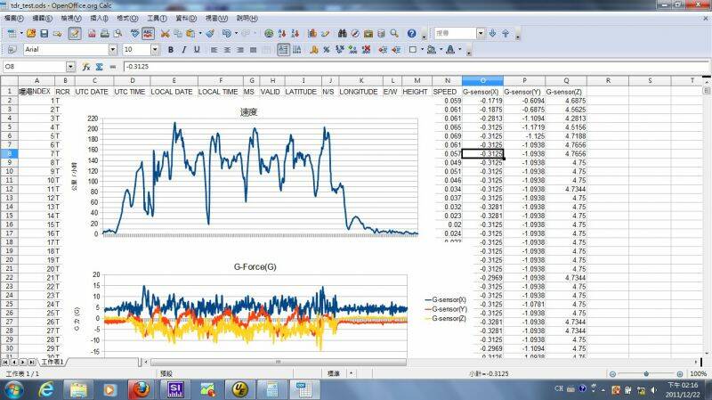Click the first sheet navigation button
This screenshot has height=400, width=712.
click(x=5, y=363)
